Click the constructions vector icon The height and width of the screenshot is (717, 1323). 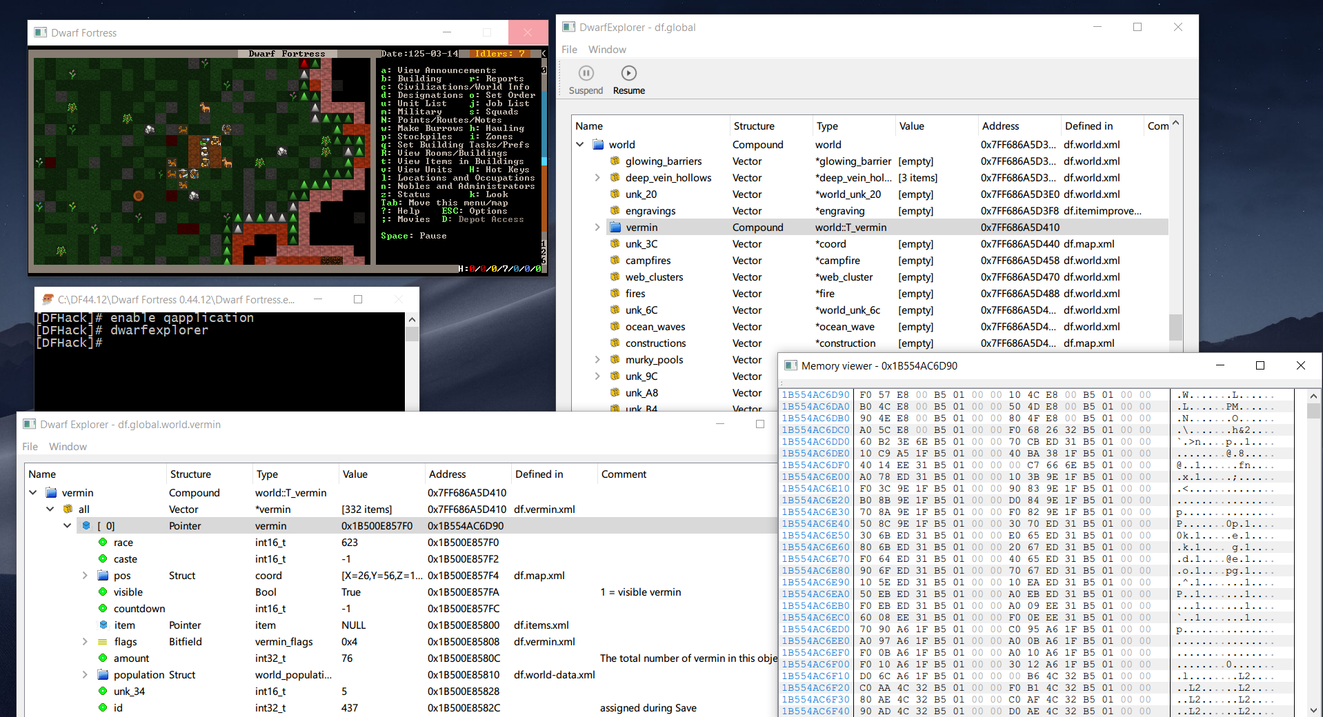coord(615,343)
